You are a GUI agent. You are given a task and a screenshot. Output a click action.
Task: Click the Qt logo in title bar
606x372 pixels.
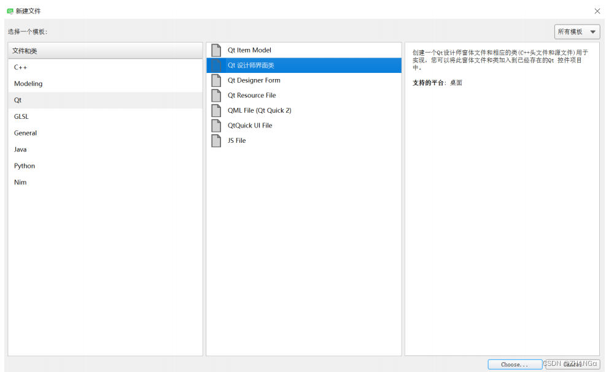10,11
